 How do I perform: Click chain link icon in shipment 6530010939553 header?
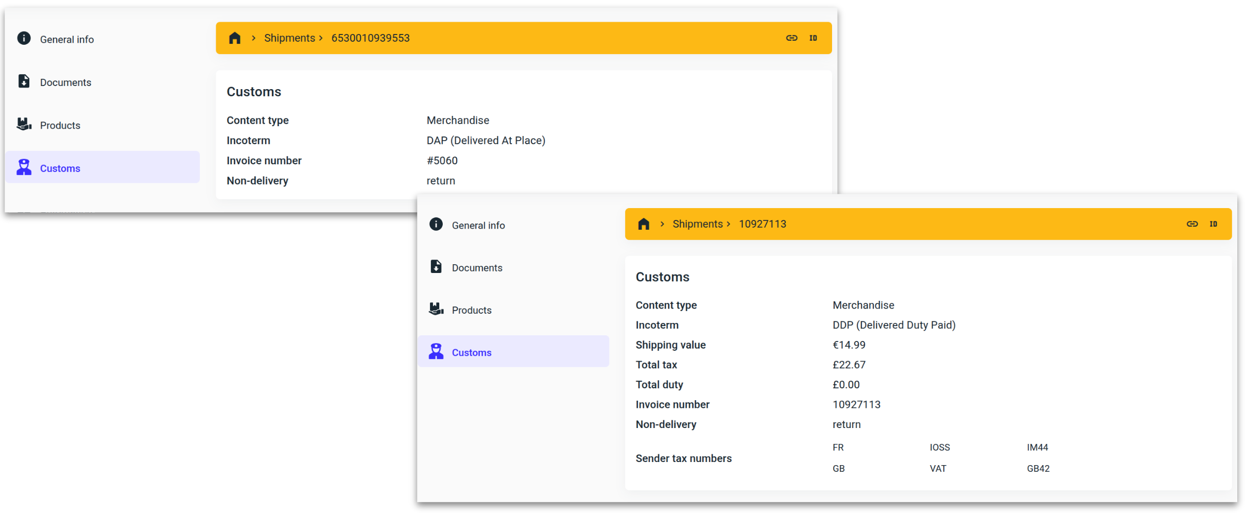(791, 38)
